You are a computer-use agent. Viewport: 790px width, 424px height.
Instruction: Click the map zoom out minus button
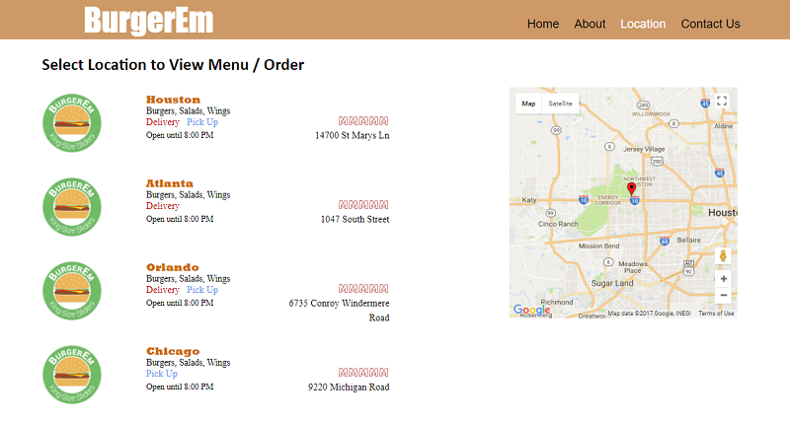(723, 295)
